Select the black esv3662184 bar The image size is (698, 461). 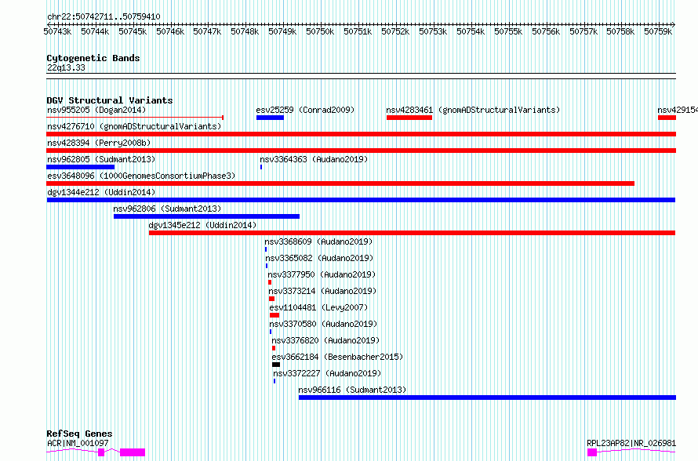pyautogui.click(x=276, y=365)
